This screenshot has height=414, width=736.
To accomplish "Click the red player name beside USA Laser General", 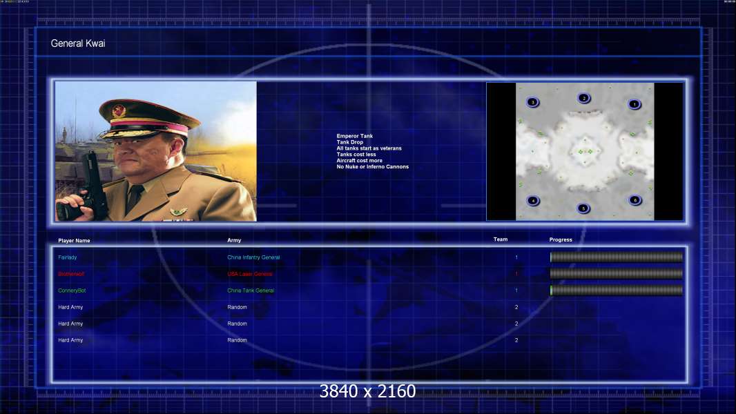I will pos(71,274).
